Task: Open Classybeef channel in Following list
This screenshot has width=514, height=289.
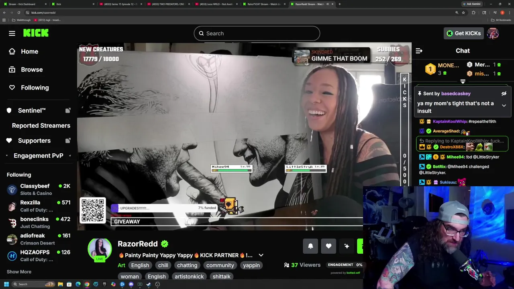Action: point(39,189)
